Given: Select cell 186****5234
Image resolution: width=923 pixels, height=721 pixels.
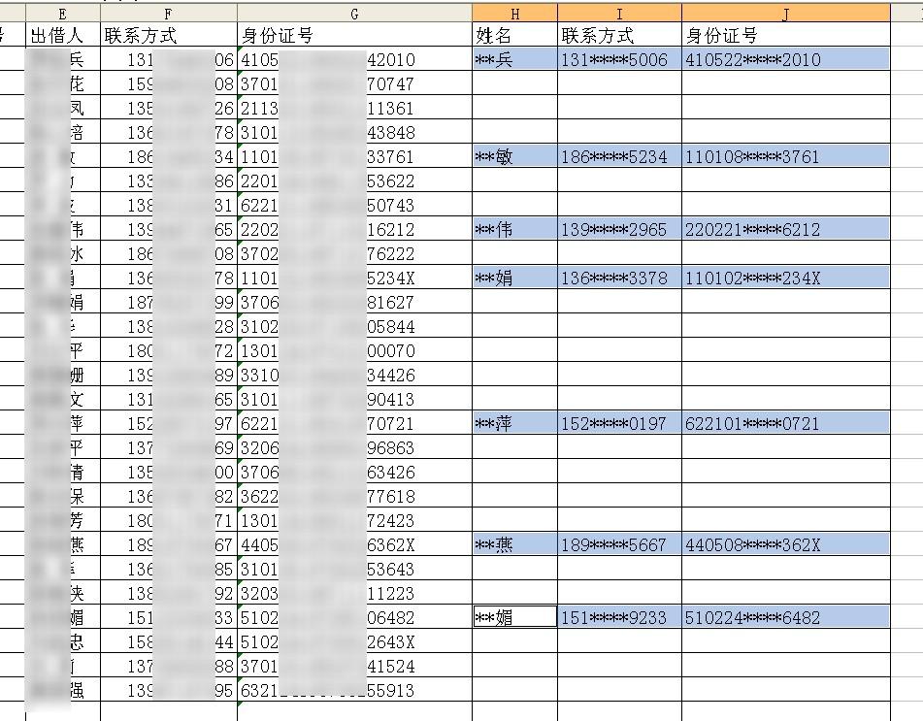Looking at the screenshot, I should click(x=619, y=156).
